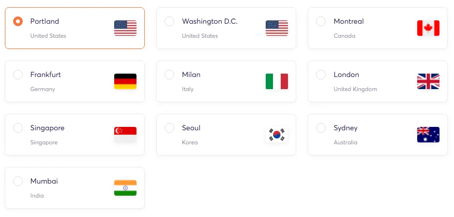Viewport: 454px width, 217px height.
Task: Click the Union Jack flag for London
Action: 428,81
